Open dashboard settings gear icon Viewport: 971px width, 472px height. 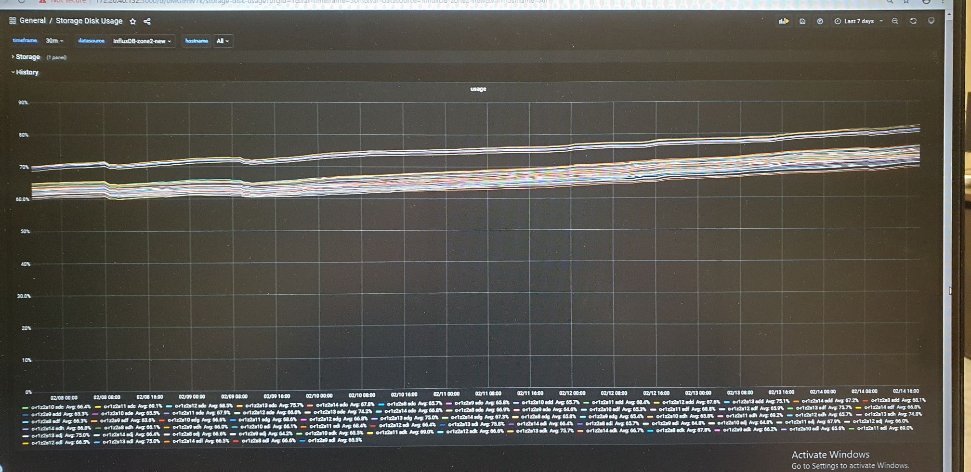point(820,21)
